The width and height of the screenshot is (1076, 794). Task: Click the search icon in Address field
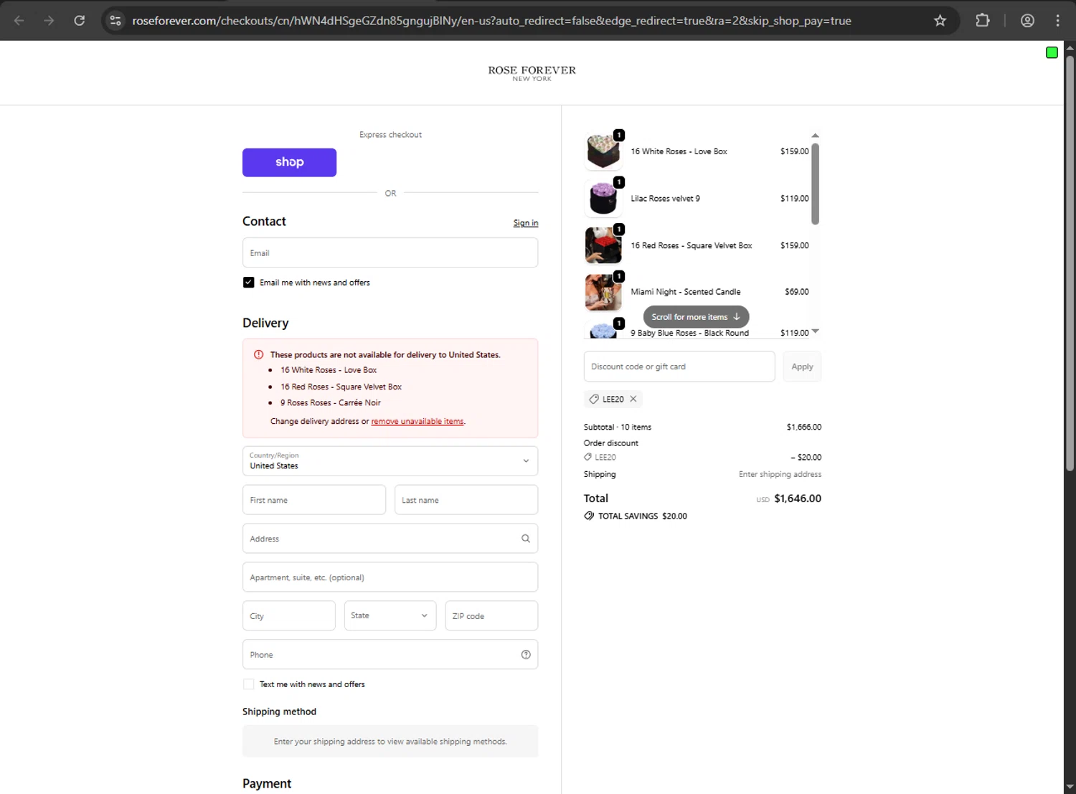[526, 539]
